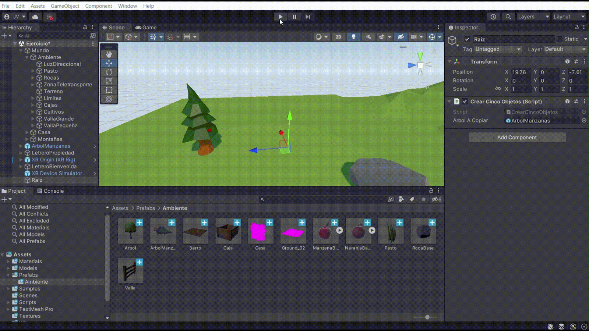Open the version control bug icon
Viewport: 589px width, 331px height.
coord(50,17)
